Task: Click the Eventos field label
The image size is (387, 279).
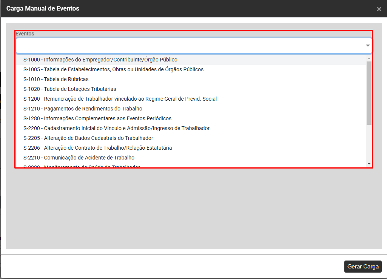Action: 25,34
